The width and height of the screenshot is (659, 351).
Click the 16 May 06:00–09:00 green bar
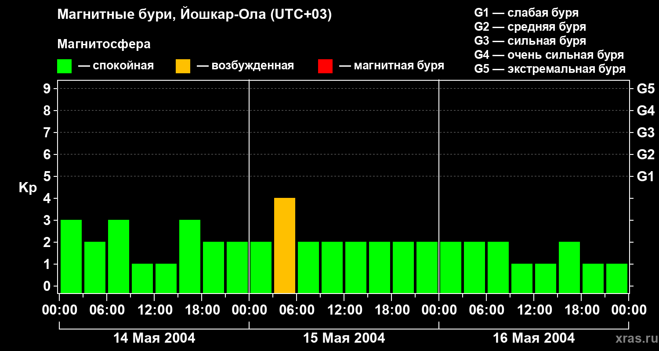tap(498, 268)
